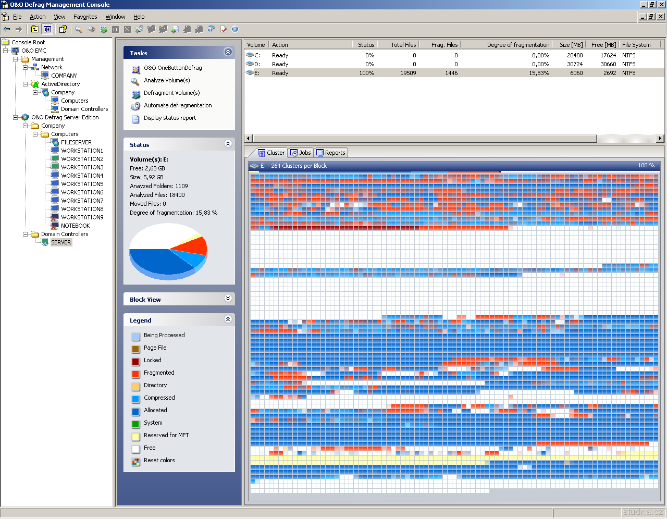Collapse the Management node in the tree
The width and height of the screenshot is (667, 519).
(16, 59)
